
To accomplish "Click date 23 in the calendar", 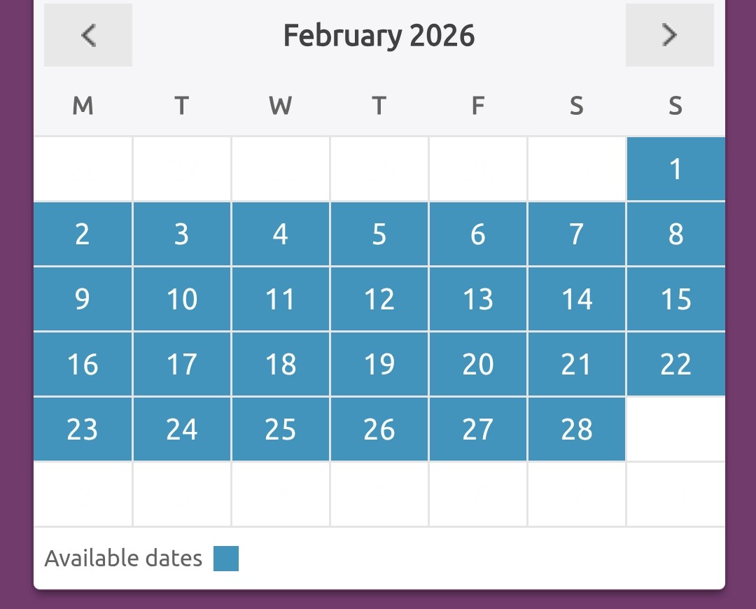I will point(83,429).
